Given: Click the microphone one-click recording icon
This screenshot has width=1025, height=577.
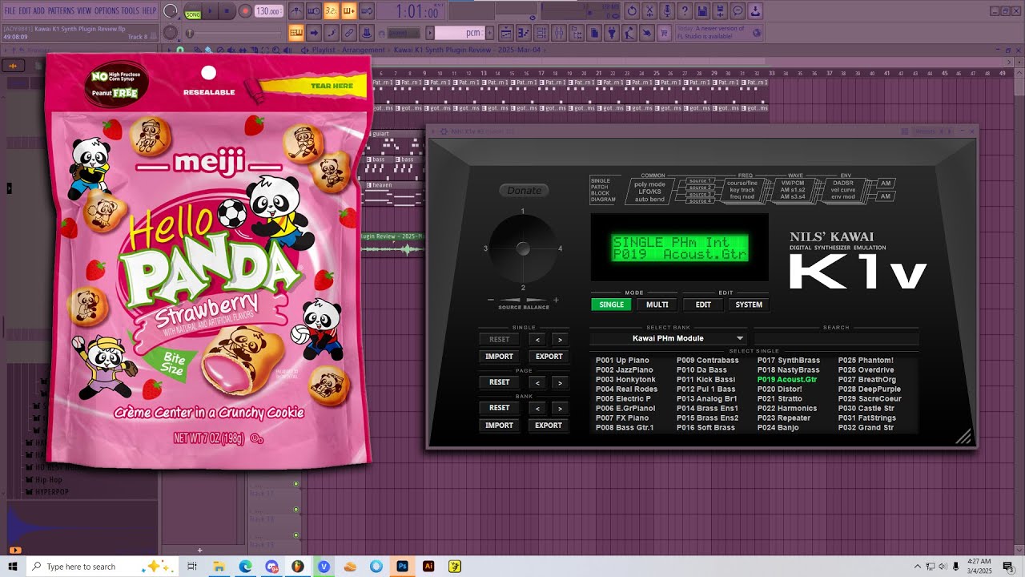Looking at the screenshot, I should [x=668, y=11].
